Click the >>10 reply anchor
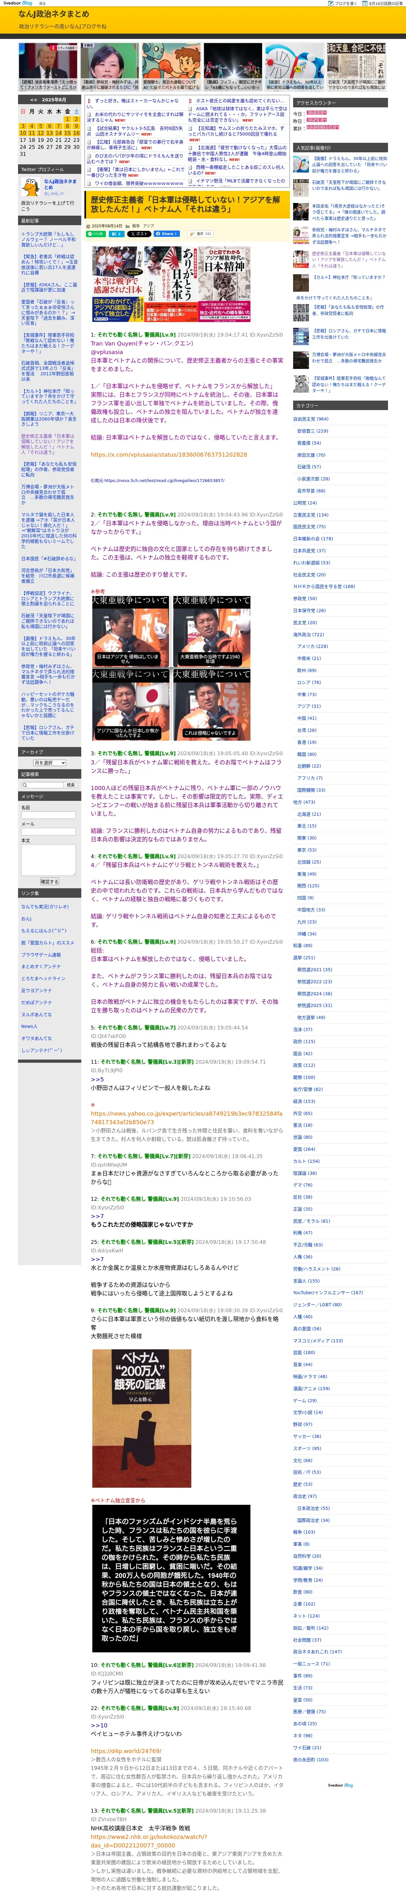Screen dimensions: 406x1900 [99, 1725]
